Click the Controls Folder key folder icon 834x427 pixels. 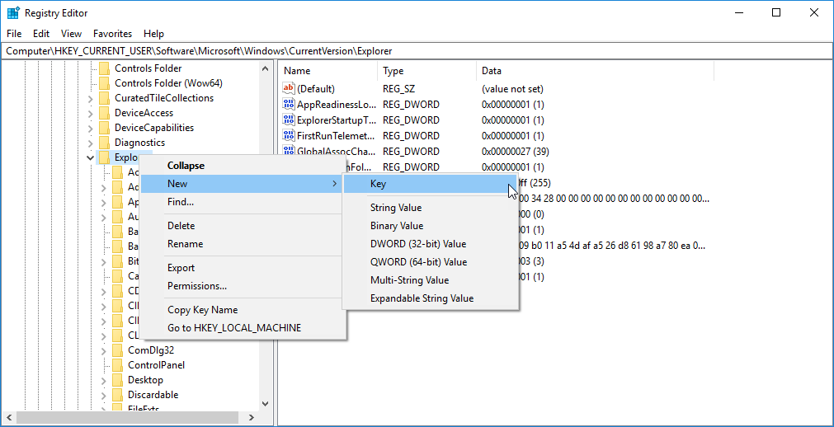(x=104, y=68)
